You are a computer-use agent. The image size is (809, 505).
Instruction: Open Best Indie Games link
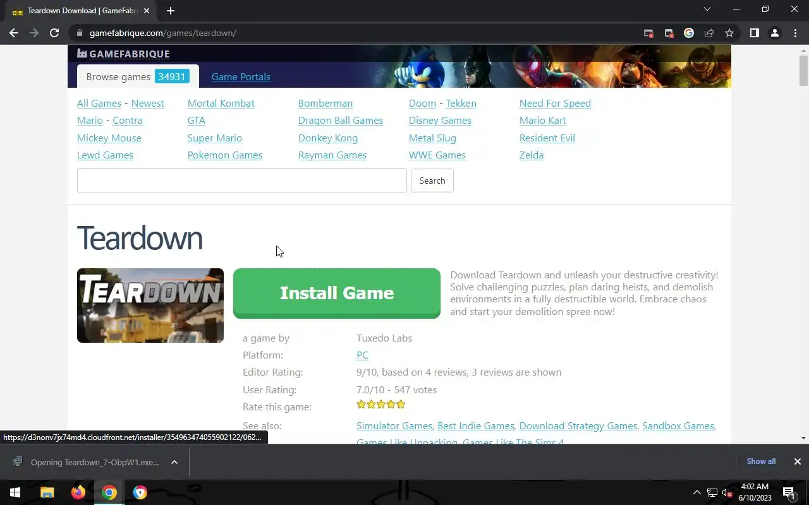click(476, 426)
